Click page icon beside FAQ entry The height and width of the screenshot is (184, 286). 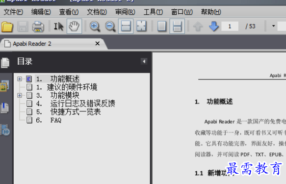(x=29, y=120)
